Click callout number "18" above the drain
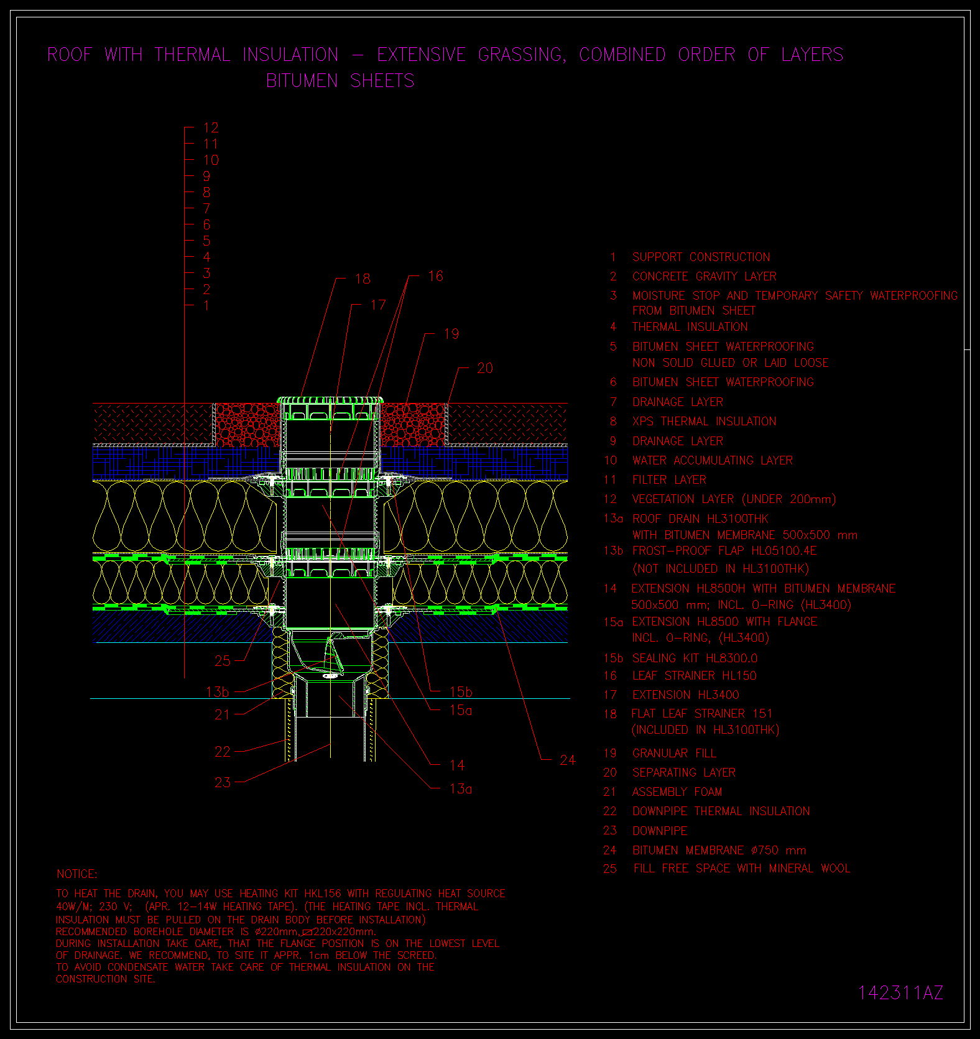980x1039 pixels. click(363, 279)
